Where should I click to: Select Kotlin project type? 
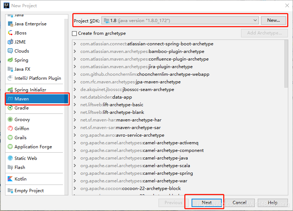(35, 179)
